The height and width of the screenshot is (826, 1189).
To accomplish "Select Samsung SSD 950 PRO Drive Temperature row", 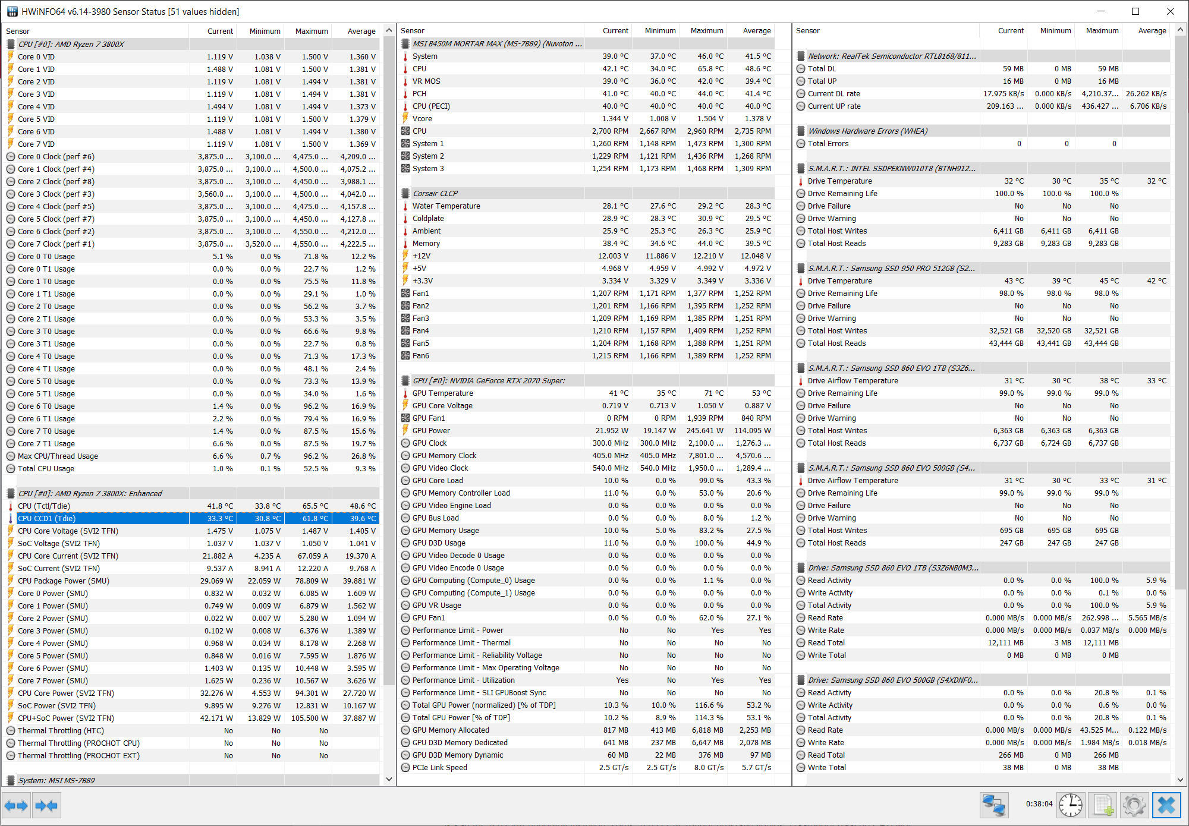I will (x=982, y=281).
